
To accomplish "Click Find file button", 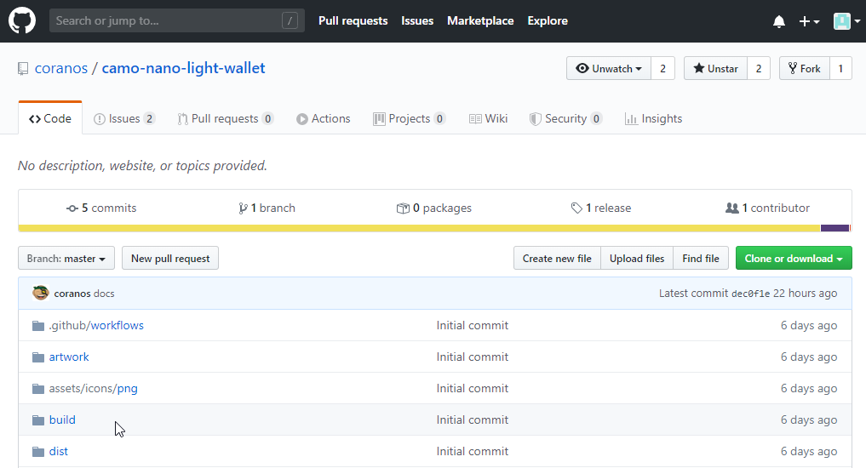I will pos(701,259).
